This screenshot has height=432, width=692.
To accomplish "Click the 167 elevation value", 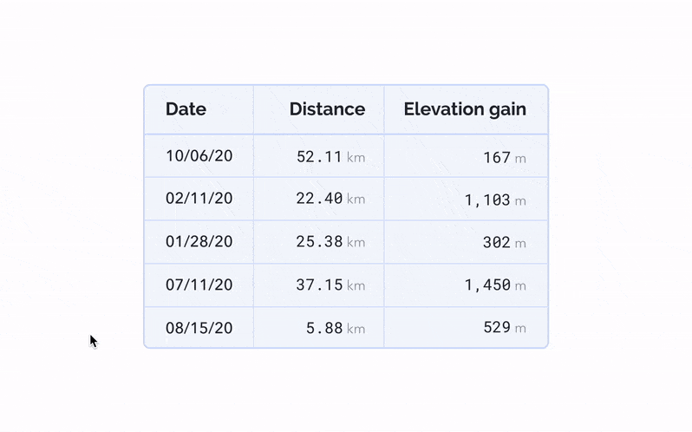I will (x=497, y=158).
